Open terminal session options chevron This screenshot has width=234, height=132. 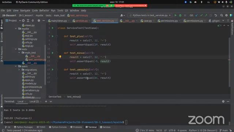(x=51, y=102)
